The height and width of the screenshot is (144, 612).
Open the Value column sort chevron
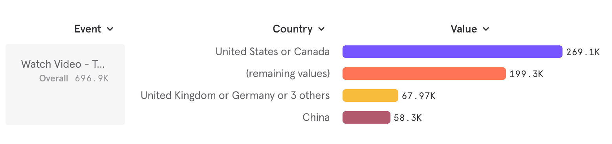[486, 29]
